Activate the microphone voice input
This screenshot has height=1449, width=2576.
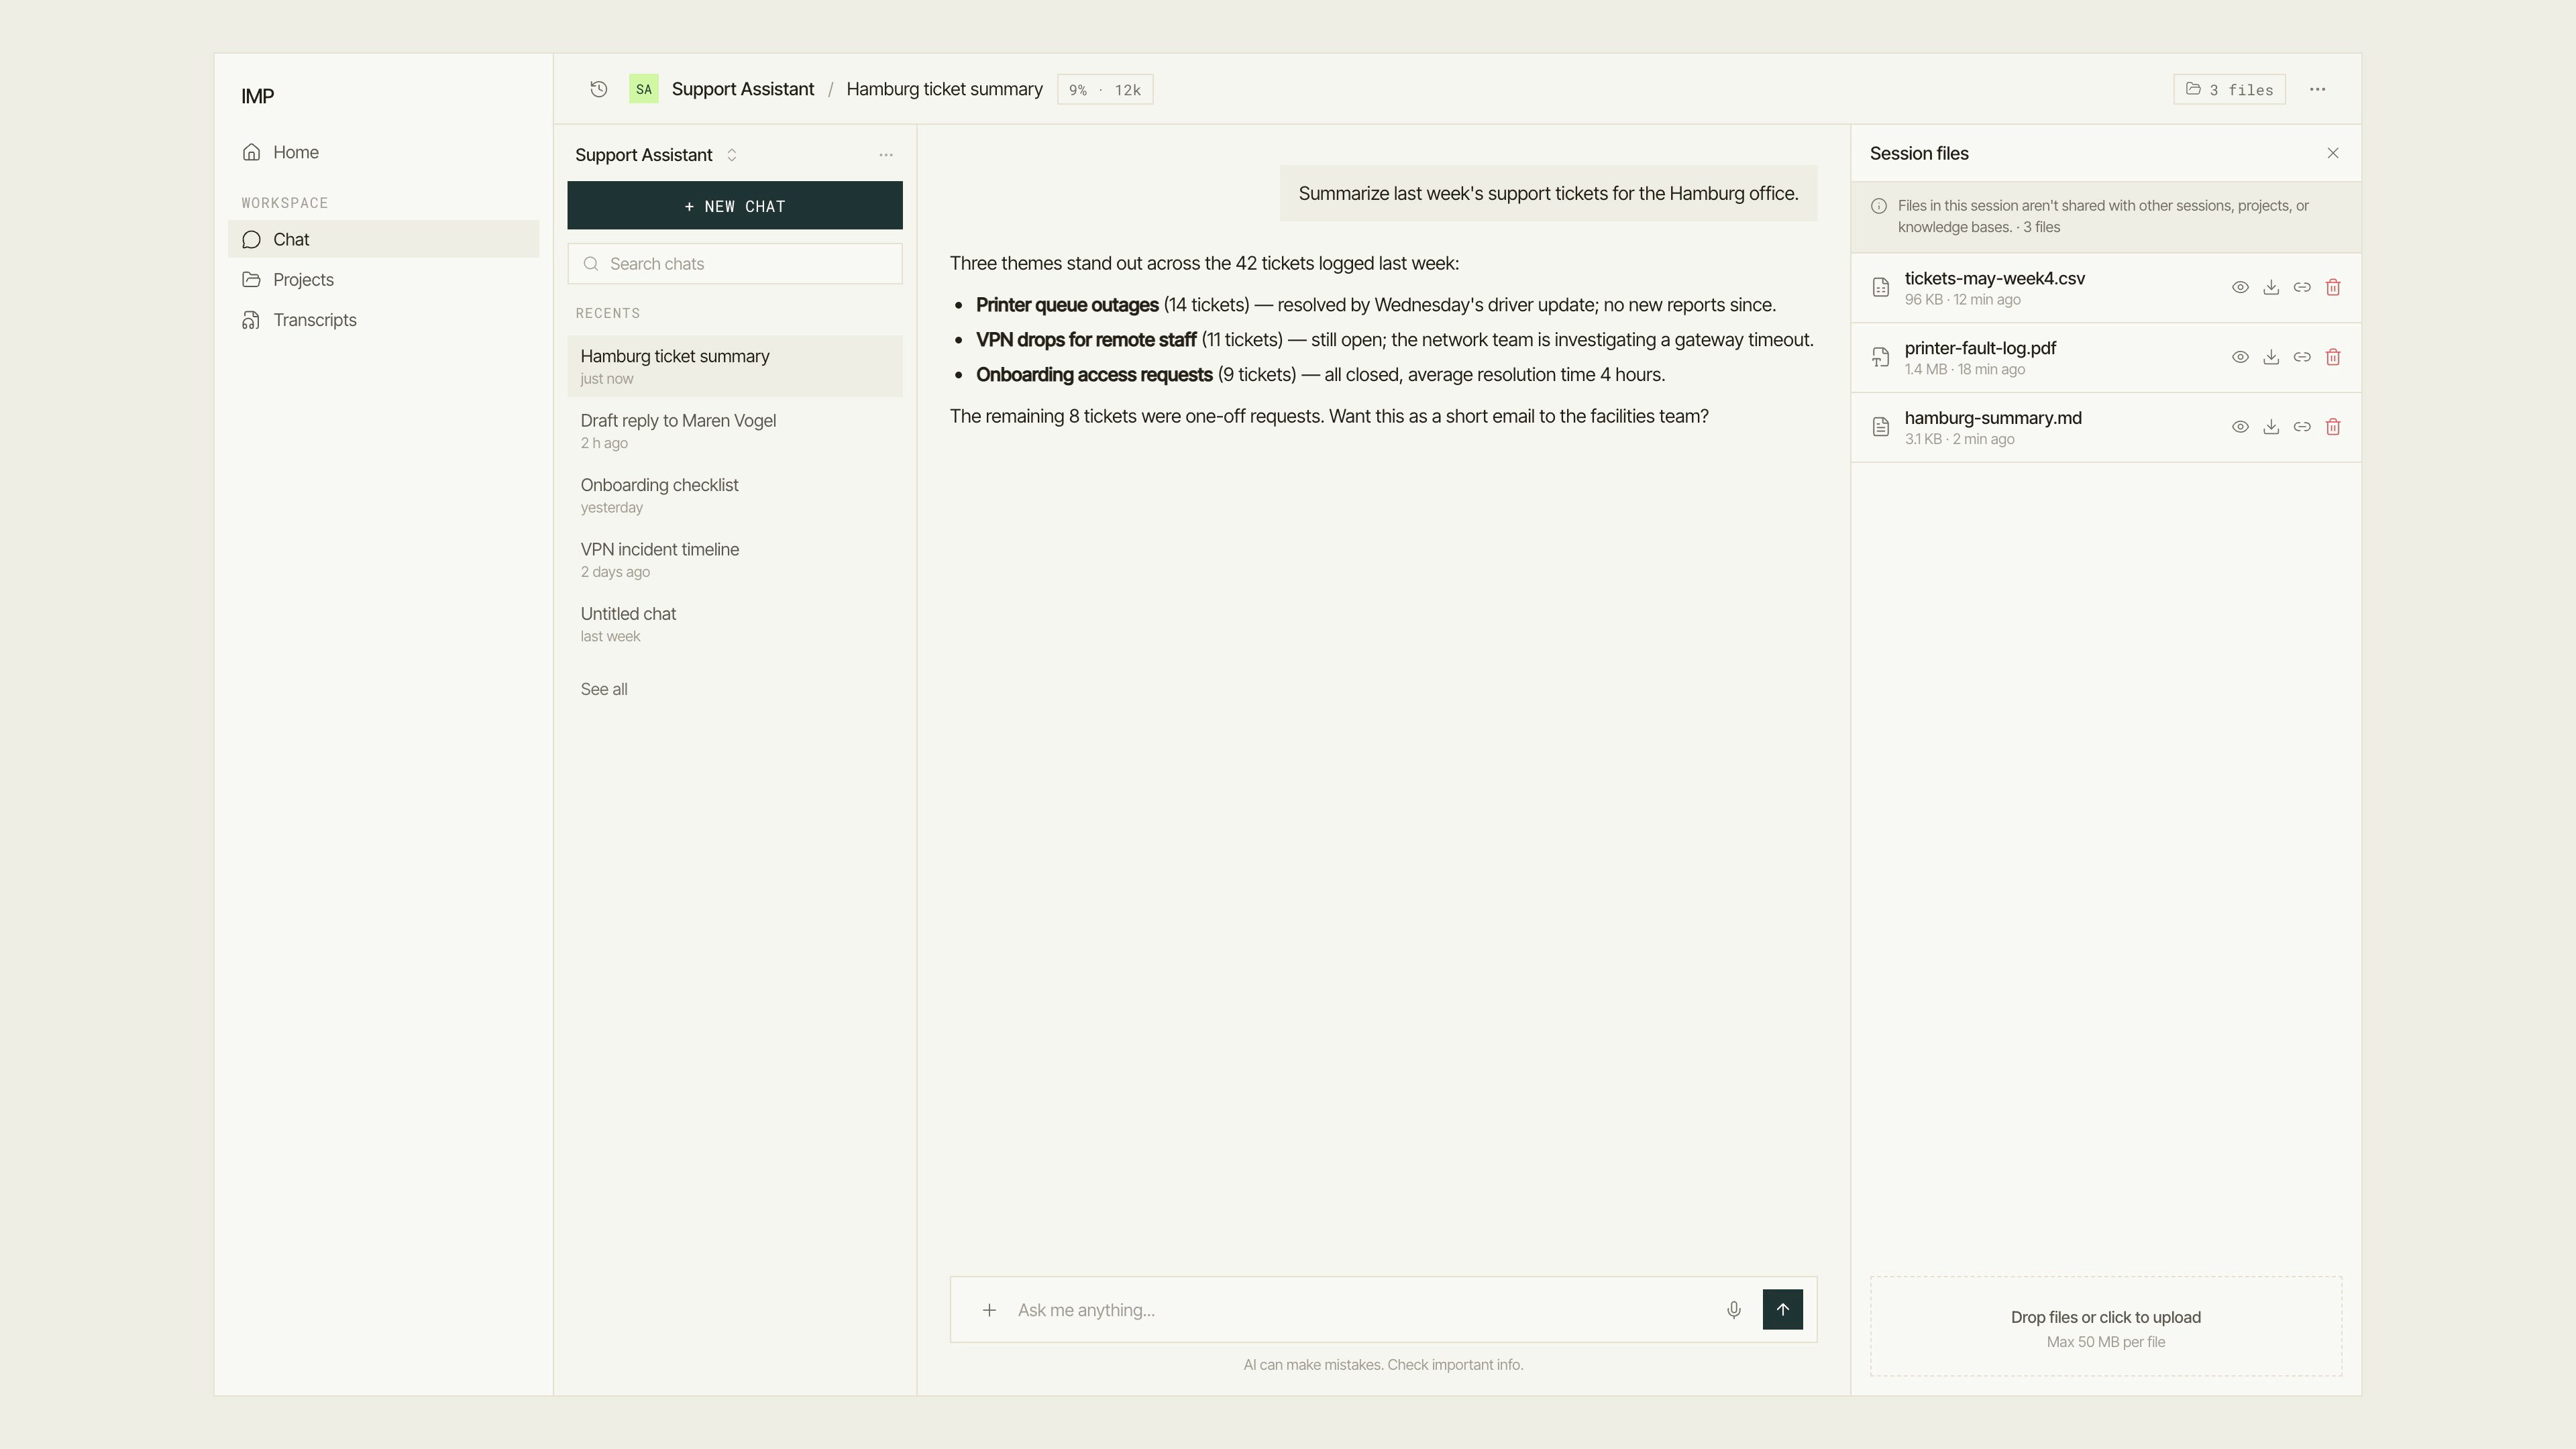tap(1733, 1310)
